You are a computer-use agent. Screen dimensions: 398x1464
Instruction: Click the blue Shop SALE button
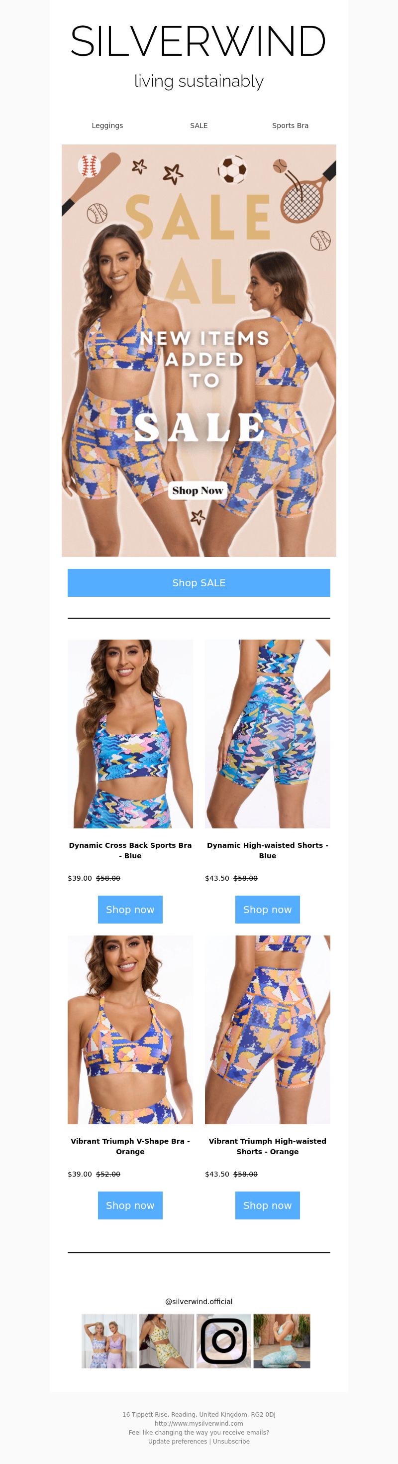[x=199, y=582]
